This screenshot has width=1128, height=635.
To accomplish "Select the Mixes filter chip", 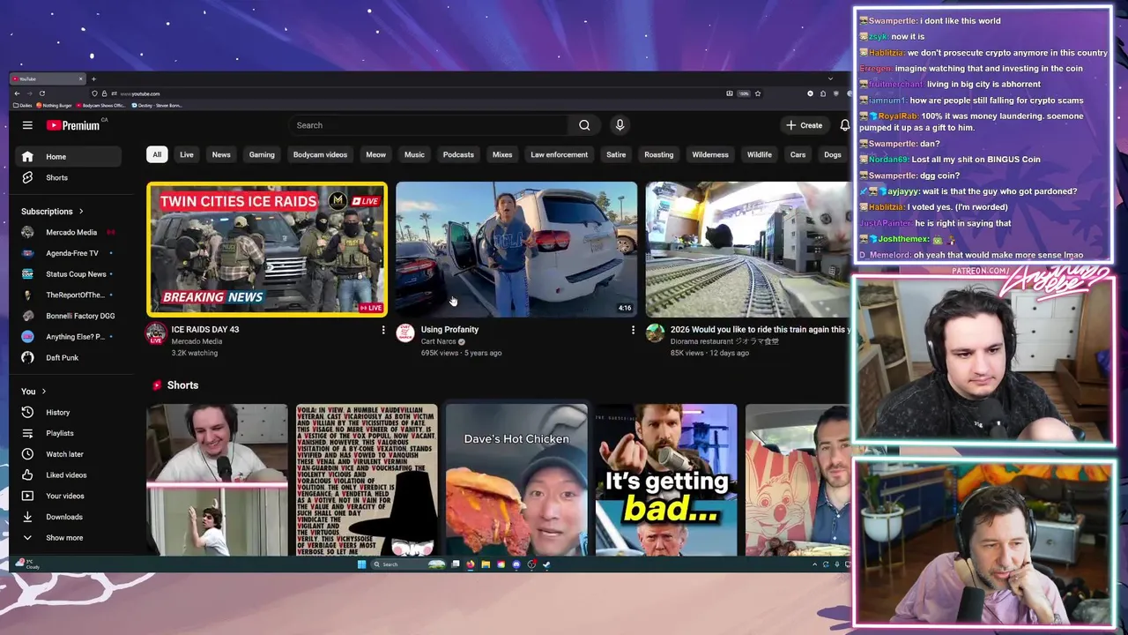I will pyautogui.click(x=502, y=154).
